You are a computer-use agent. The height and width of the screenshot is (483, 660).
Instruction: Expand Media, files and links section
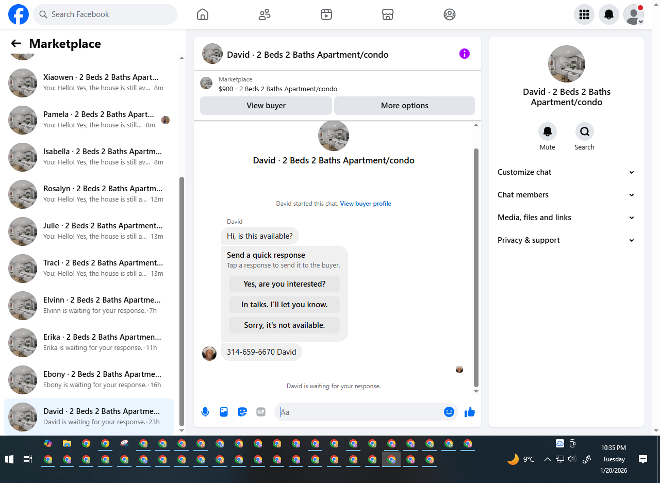coord(567,218)
